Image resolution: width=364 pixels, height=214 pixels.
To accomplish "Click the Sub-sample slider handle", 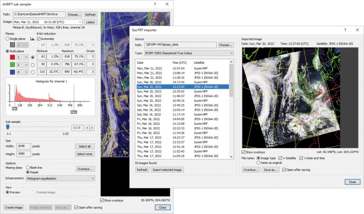I will click(x=8, y=127).
